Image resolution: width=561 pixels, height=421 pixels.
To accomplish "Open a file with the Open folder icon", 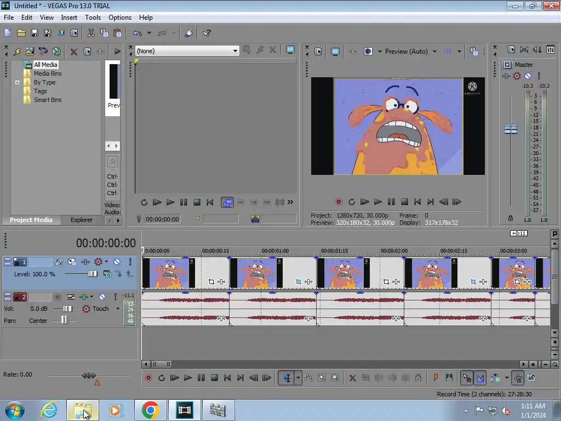I will point(21,33).
